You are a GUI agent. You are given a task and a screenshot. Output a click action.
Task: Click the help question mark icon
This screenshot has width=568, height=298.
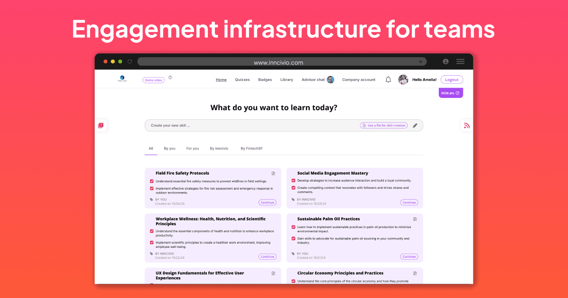pos(170,77)
